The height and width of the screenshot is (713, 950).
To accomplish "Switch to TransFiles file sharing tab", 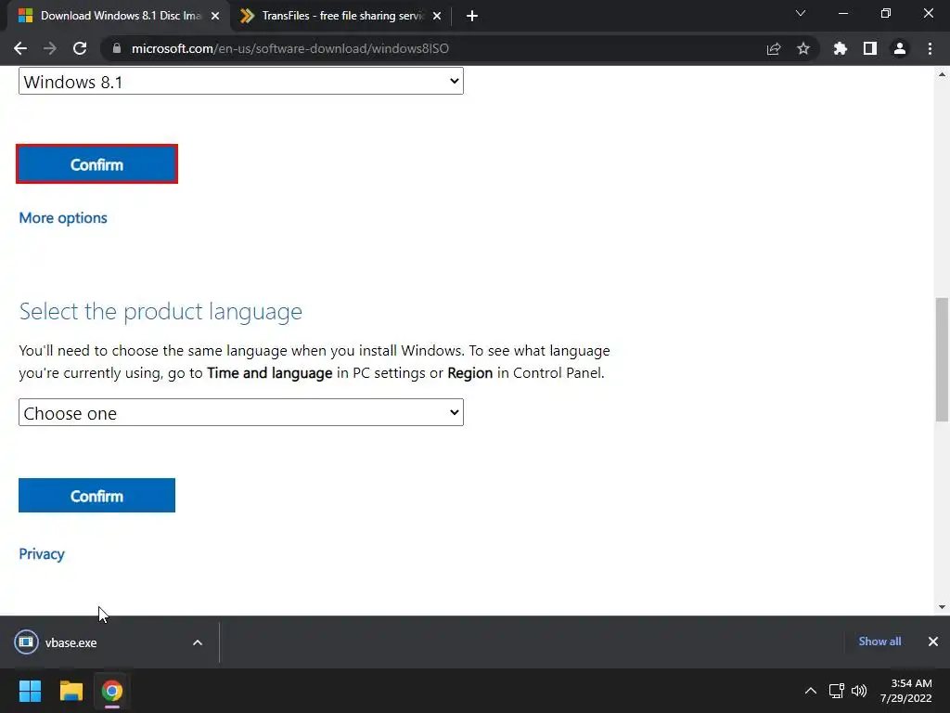I will click(x=342, y=16).
